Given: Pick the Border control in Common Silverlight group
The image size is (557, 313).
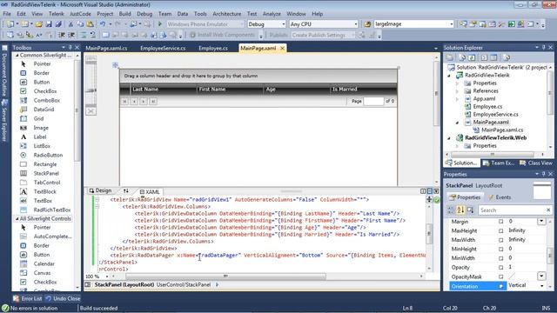Looking at the screenshot, I should pyautogui.click(x=41, y=73).
